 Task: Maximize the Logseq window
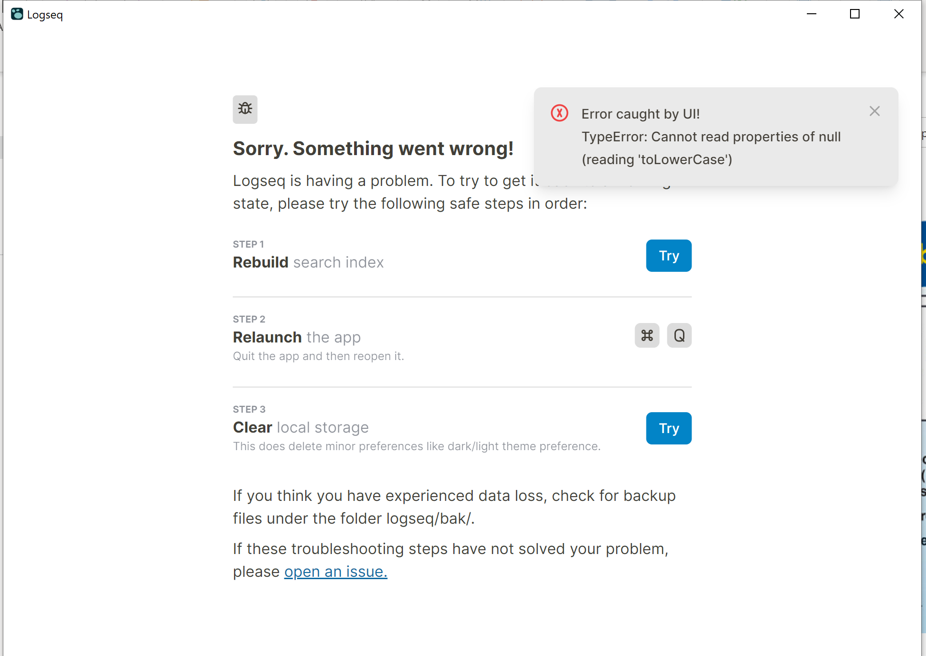point(854,14)
